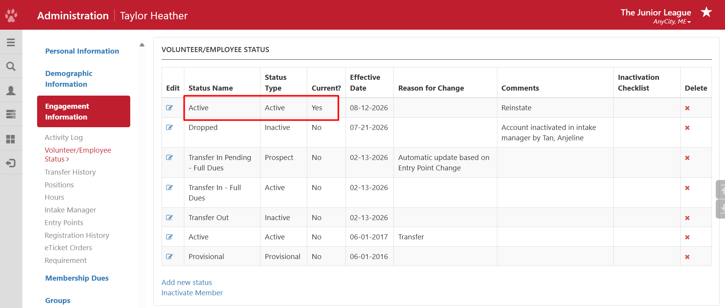725x308 pixels.
Task: Open the Positions page
Action: tap(59, 185)
